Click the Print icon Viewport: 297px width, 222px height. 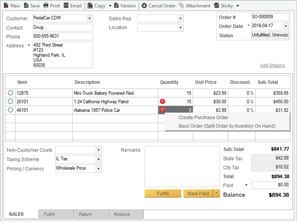(46, 6)
